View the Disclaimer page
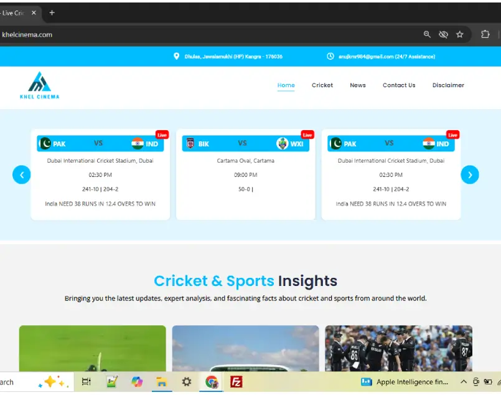The height and width of the screenshot is (395, 501). [x=448, y=85]
